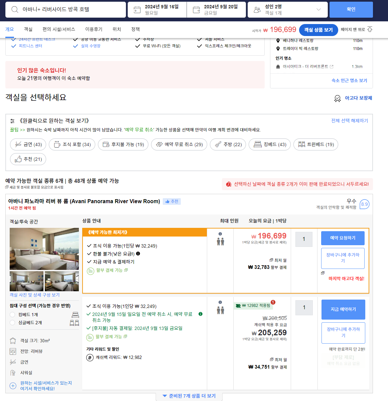Switch to the 정책 tab

136,29
